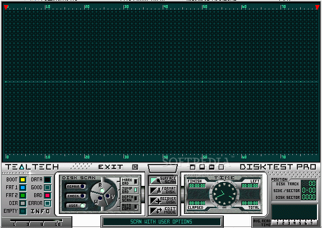Click the gray DIR color swatch
The image size is (322, 228).
(23, 203)
